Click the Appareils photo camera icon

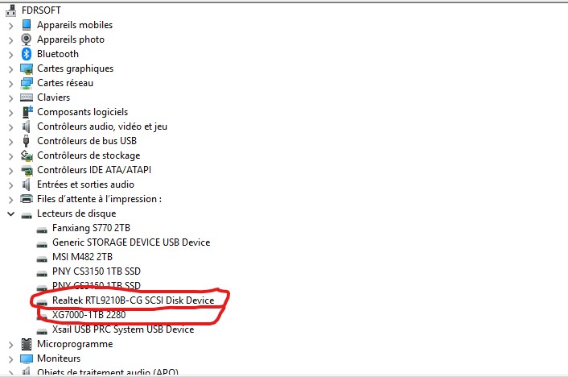(27, 39)
